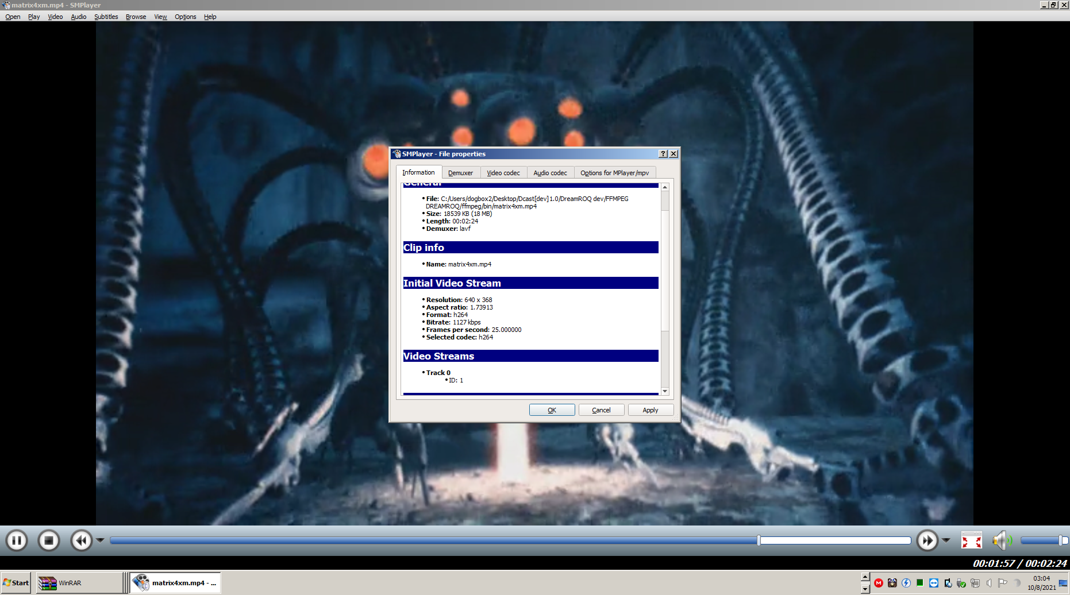Toggle fullscreen with the red arrows icon
Viewport: 1070px width, 595px height.
coord(972,540)
